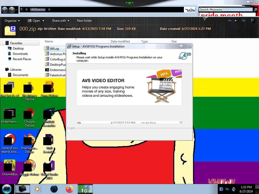This screenshot has width=259, height=194.
Task: Change view icon in Explorer toolbar
Action: 230,21
